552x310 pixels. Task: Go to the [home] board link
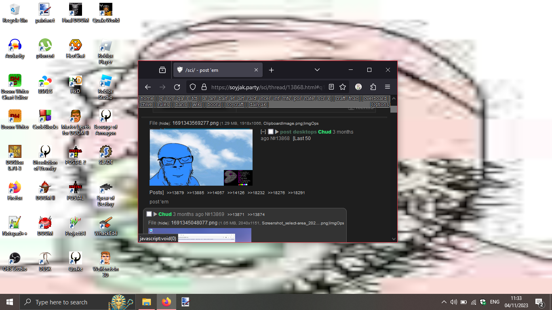click(x=147, y=98)
